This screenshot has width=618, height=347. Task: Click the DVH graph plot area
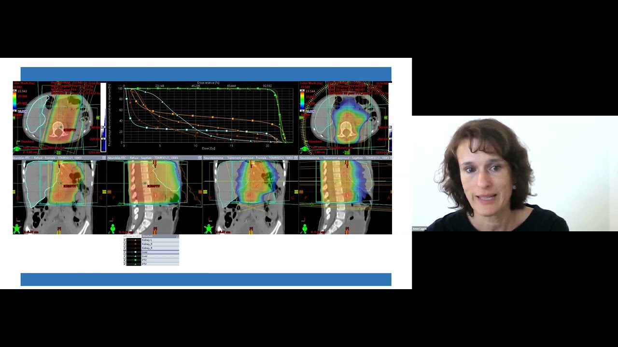209,116
